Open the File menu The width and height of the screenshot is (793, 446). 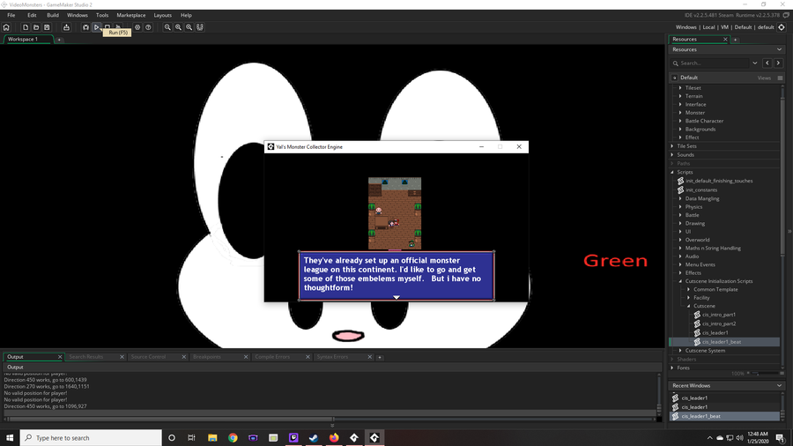[x=11, y=15]
